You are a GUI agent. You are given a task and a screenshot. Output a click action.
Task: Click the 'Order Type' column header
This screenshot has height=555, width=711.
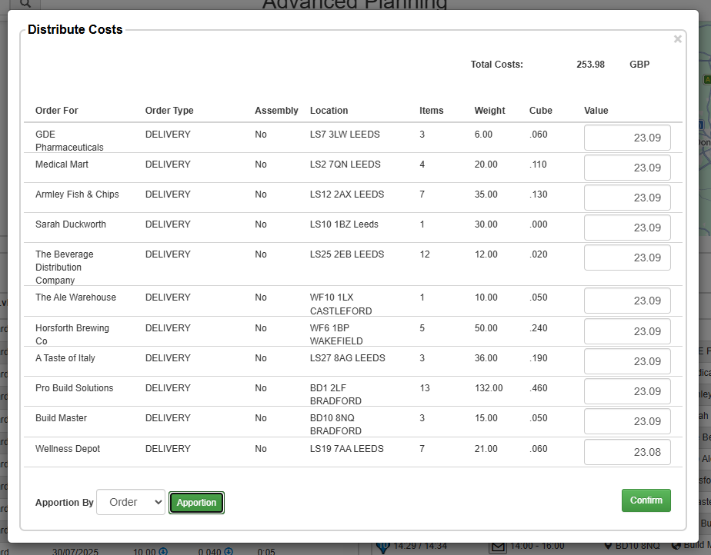(169, 111)
